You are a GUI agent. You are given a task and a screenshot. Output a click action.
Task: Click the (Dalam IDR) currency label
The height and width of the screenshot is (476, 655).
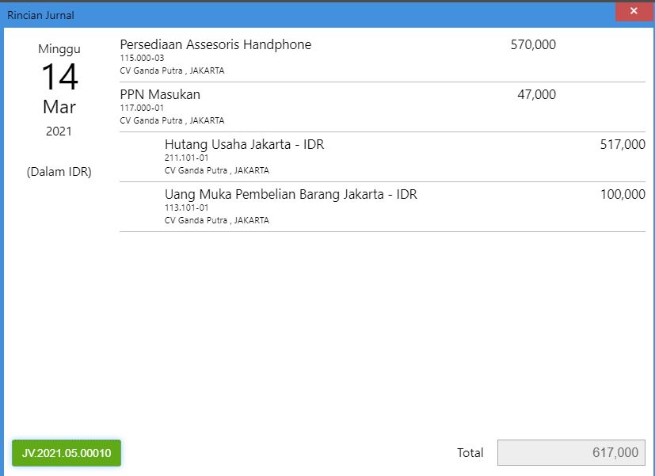pyautogui.click(x=59, y=172)
